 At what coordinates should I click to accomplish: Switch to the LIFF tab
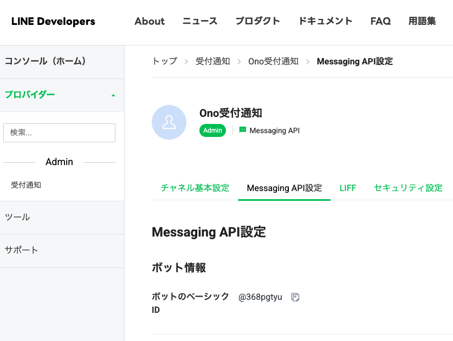[348, 188]
